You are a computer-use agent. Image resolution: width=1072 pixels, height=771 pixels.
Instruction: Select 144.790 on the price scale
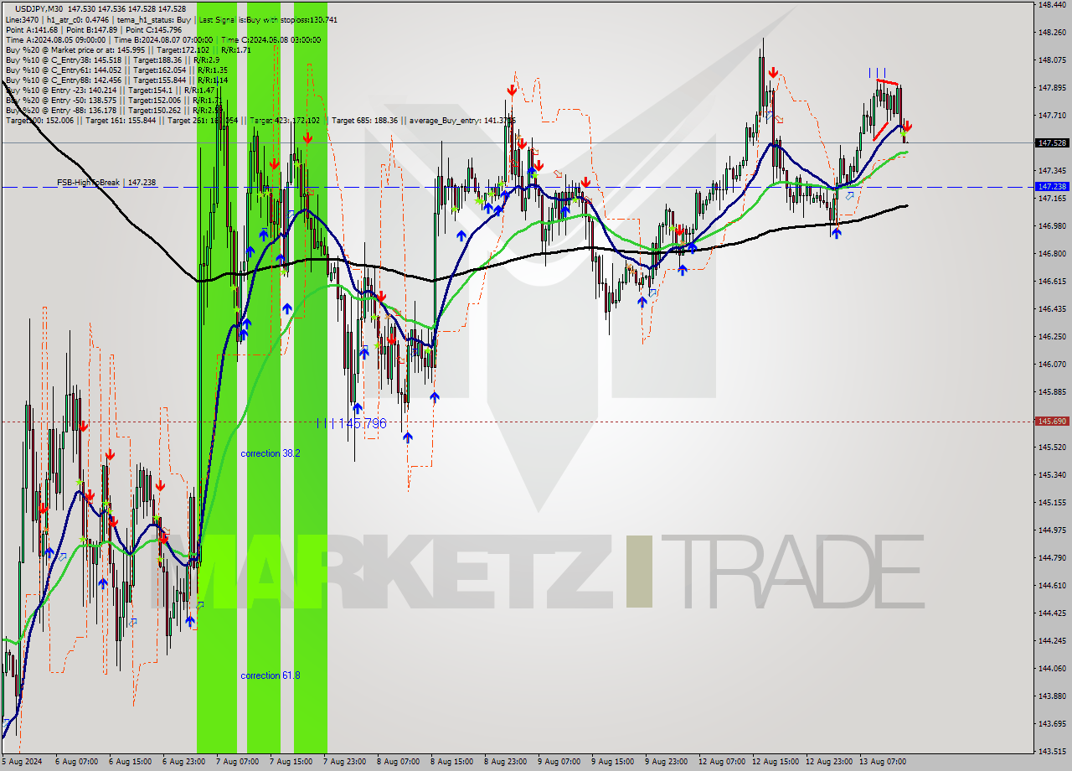1052,558
